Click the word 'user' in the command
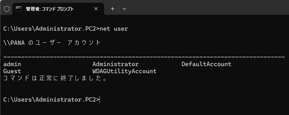This screenshot has height=115, width=289. (x=121, y=29)
